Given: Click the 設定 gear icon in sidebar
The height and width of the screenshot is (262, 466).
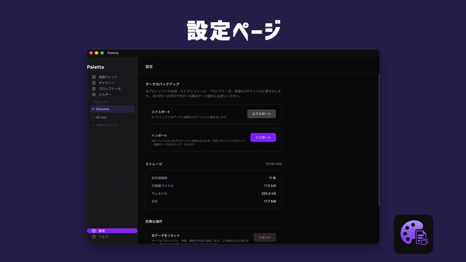Looking at the screenshot, I should pos(94,231).
